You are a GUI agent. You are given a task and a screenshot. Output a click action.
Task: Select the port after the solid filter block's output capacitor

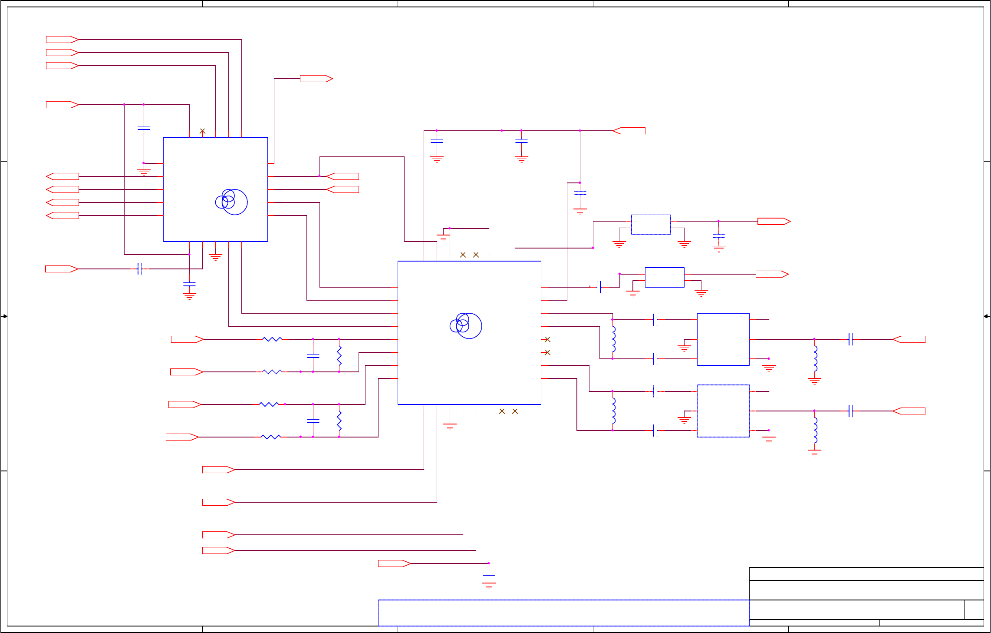coord(909,339)
